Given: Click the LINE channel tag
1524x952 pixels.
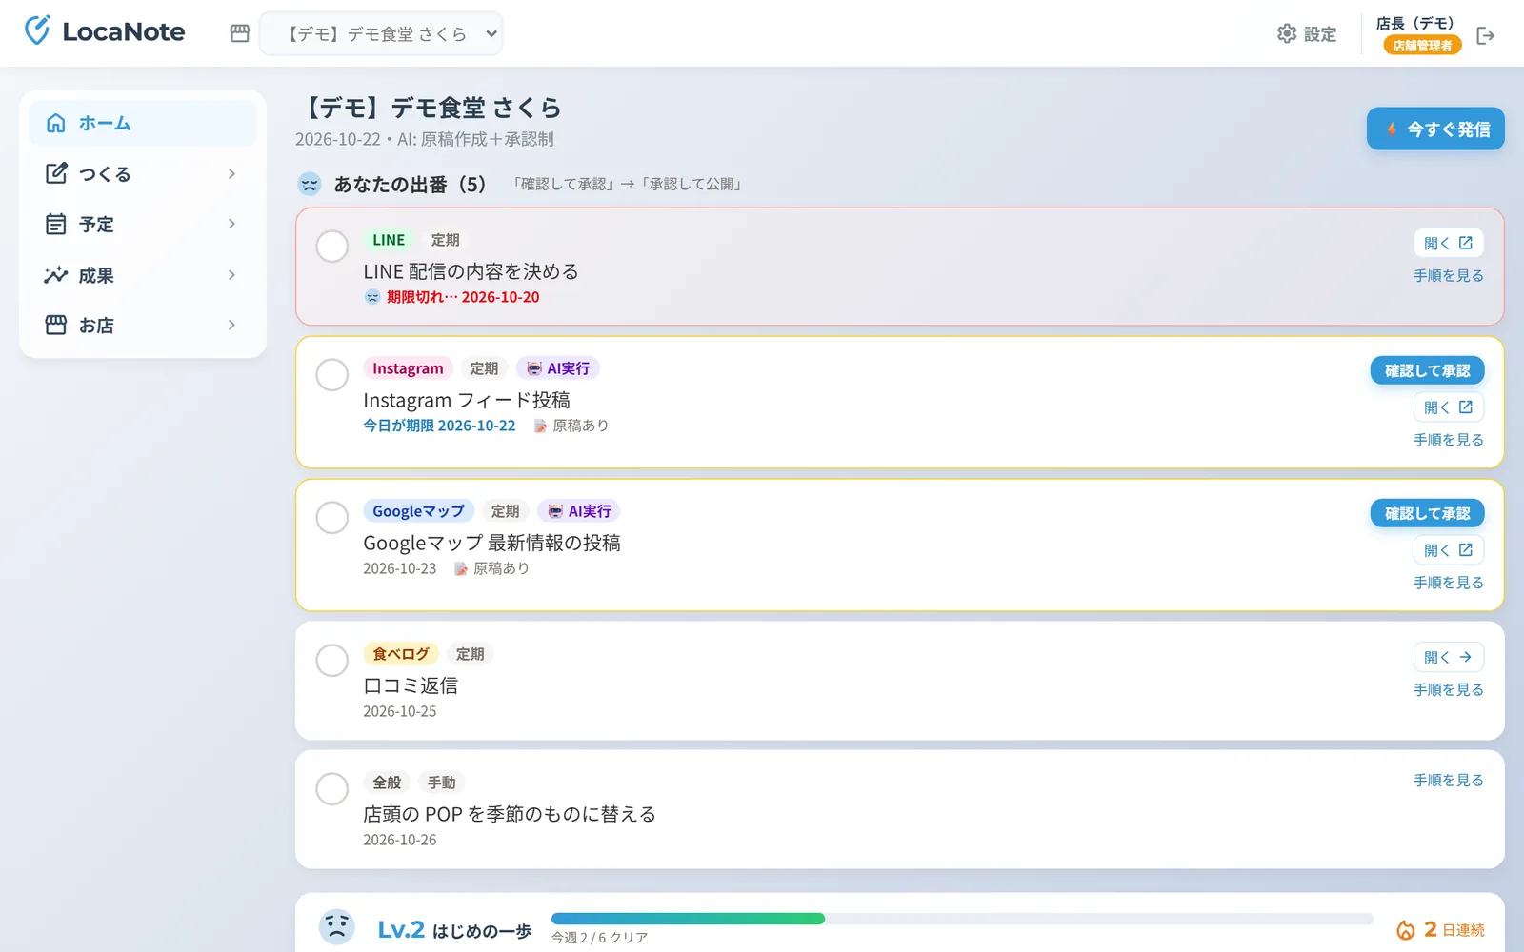Looking at the screenshot, I should pyautogui.click(x=389, y=240).
